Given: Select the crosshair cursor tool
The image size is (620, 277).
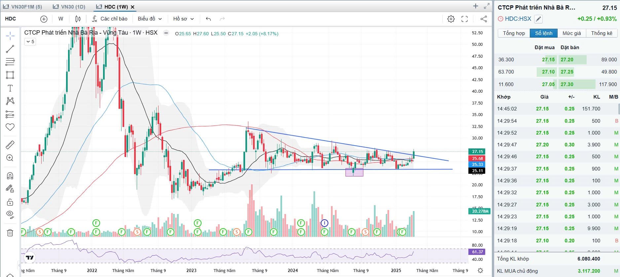Looking at the screenshot, I should tap(10, 36).
